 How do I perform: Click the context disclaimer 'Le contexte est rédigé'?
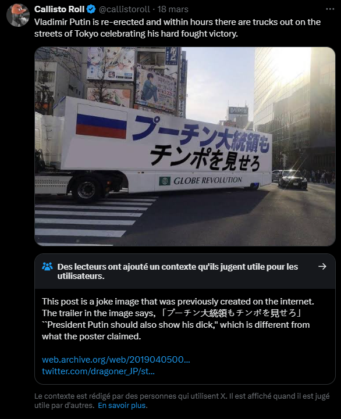point(182,400)
